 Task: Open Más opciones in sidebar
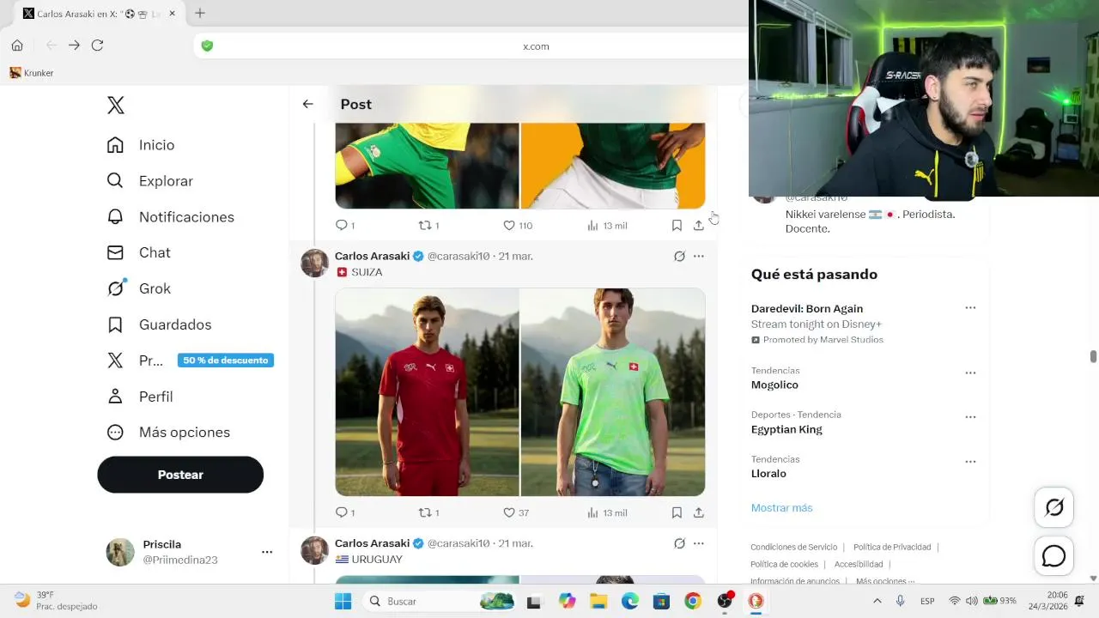[x=168, y=433]
